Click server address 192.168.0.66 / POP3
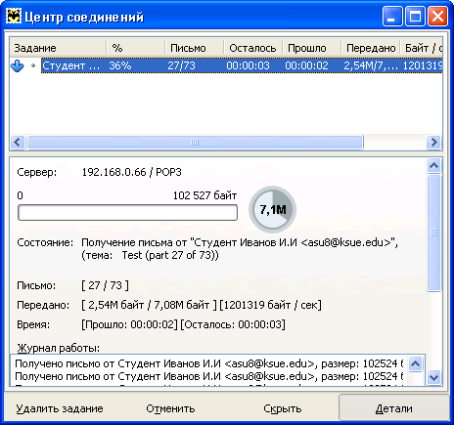Viewport: 454px width, 425px height. click(131, 172)
